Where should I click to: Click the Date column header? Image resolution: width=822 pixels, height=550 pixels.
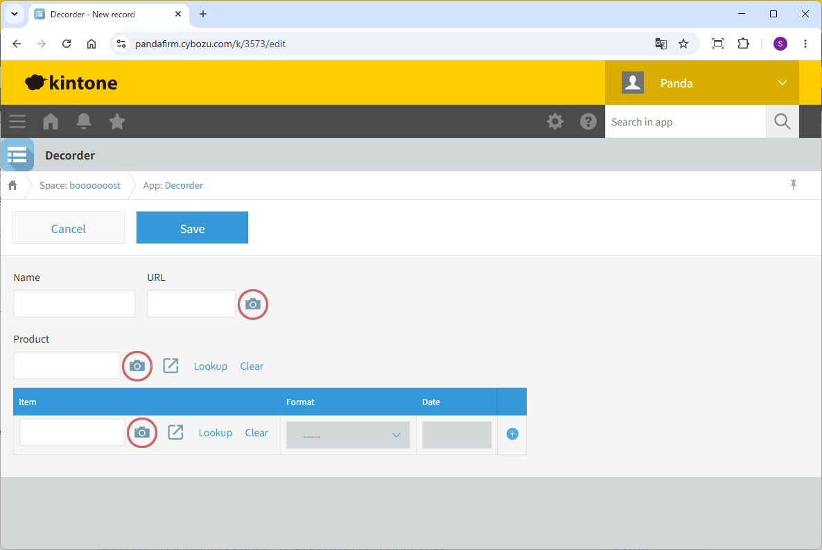[431, 402]
